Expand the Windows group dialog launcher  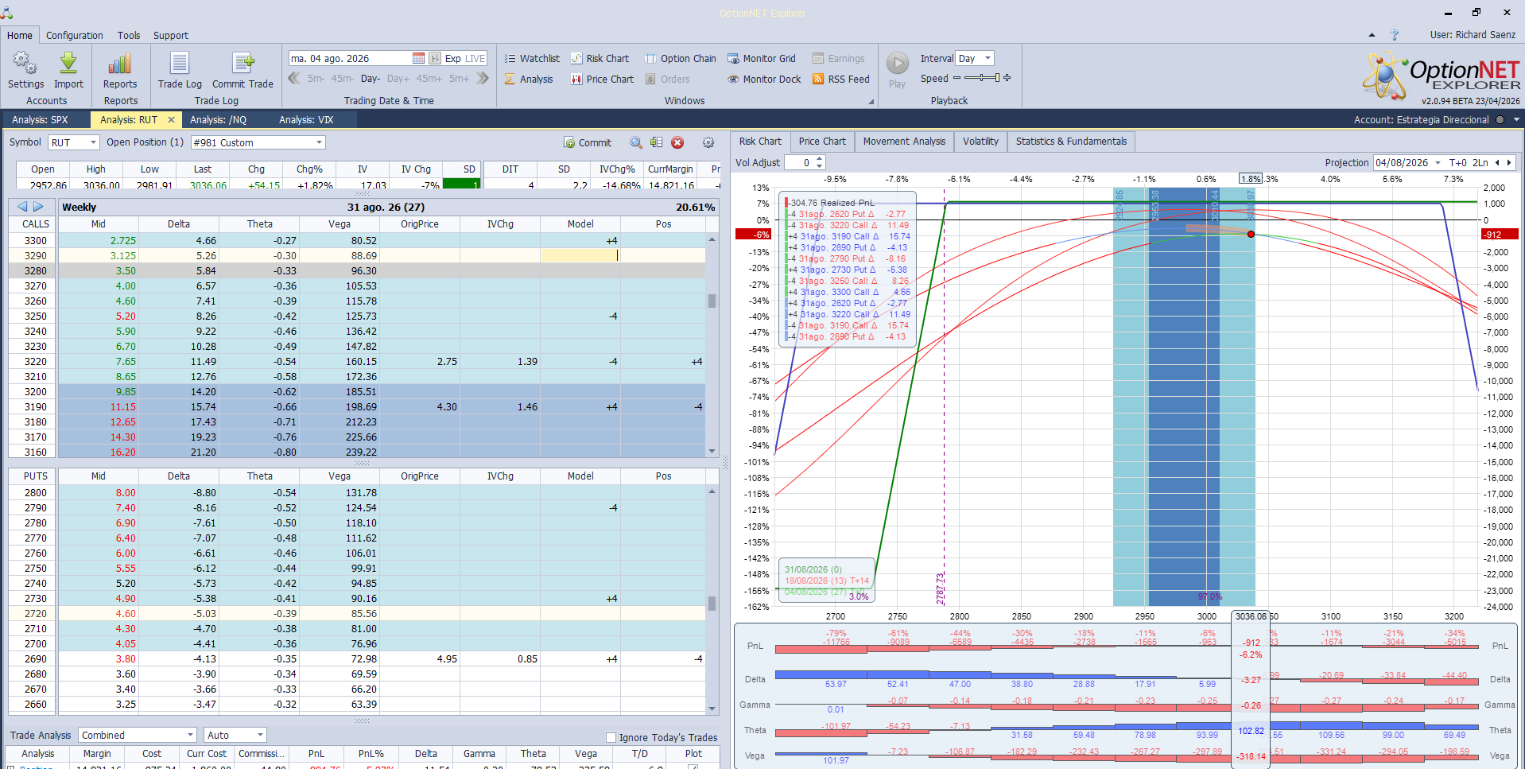pyautogui.click(x=871, y=102)
